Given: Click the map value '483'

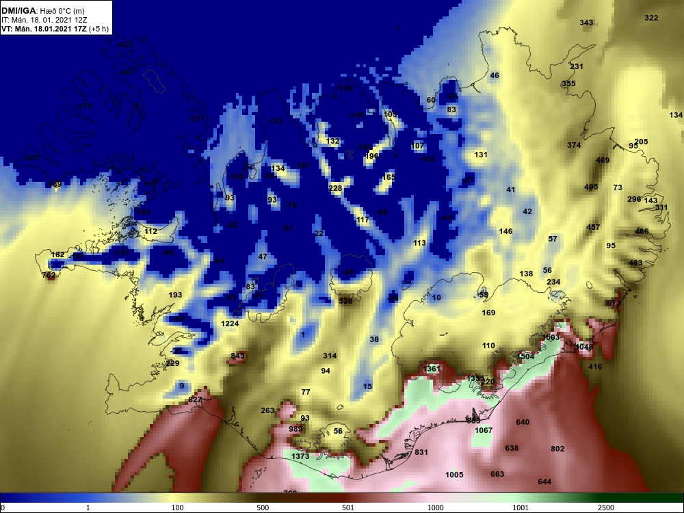Looking at the screenshot, I should click(635, 263).
